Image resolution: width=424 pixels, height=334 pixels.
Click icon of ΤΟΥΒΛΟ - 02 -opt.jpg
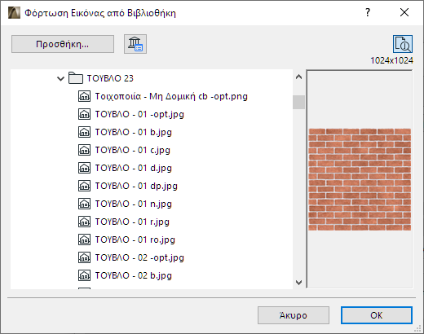[84, 257]
